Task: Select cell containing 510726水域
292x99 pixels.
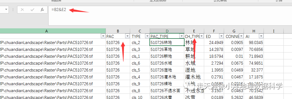Action: click(167, 63)
